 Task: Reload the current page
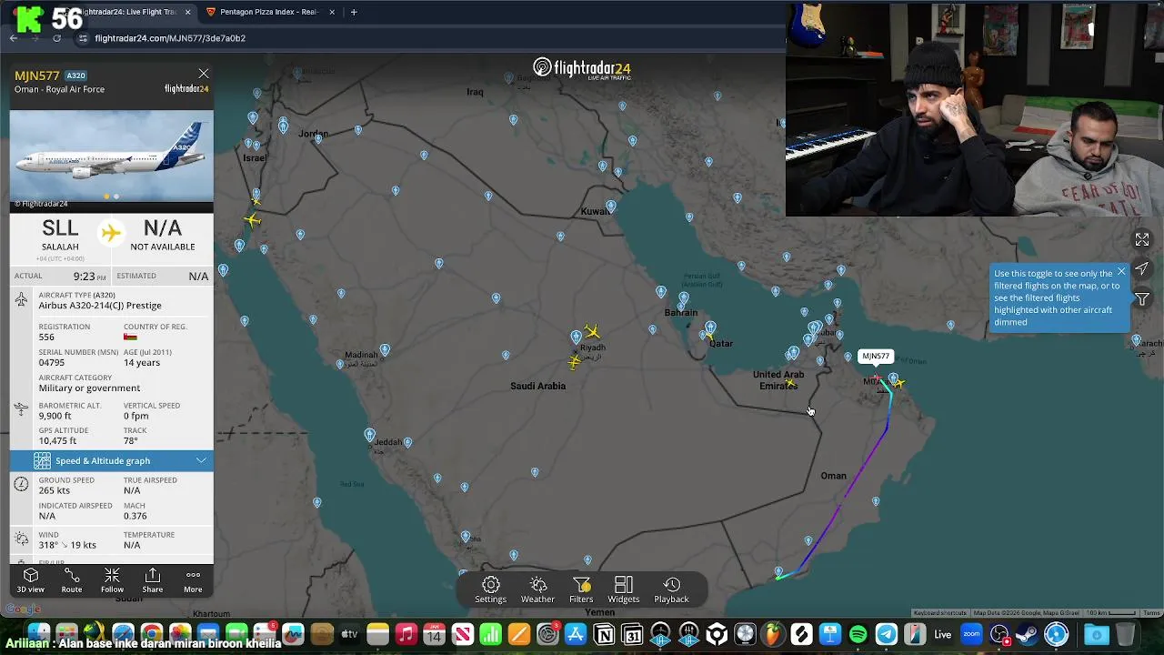(x=56, y=38)
